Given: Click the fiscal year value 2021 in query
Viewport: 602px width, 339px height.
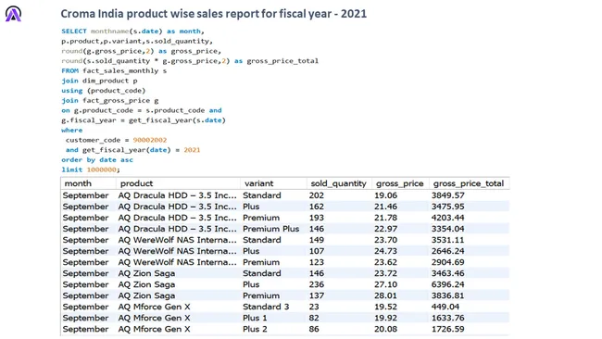Looking at the screenshot, I should (192, 150).
